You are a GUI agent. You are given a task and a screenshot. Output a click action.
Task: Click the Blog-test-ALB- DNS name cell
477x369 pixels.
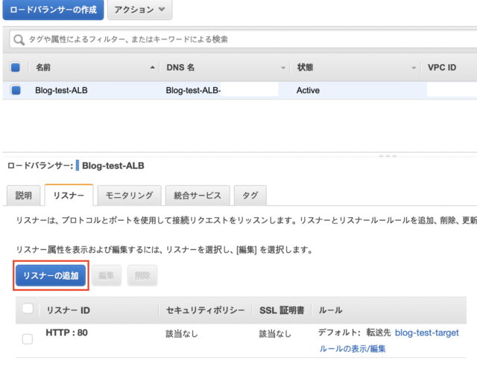tap(193, 90)
